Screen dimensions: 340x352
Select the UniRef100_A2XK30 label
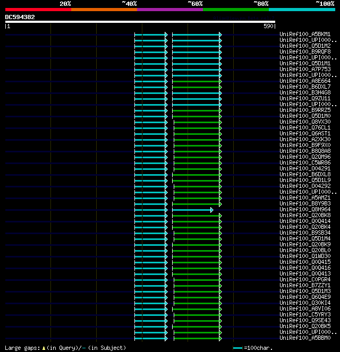pyautogui.click(x=305, y=139)
